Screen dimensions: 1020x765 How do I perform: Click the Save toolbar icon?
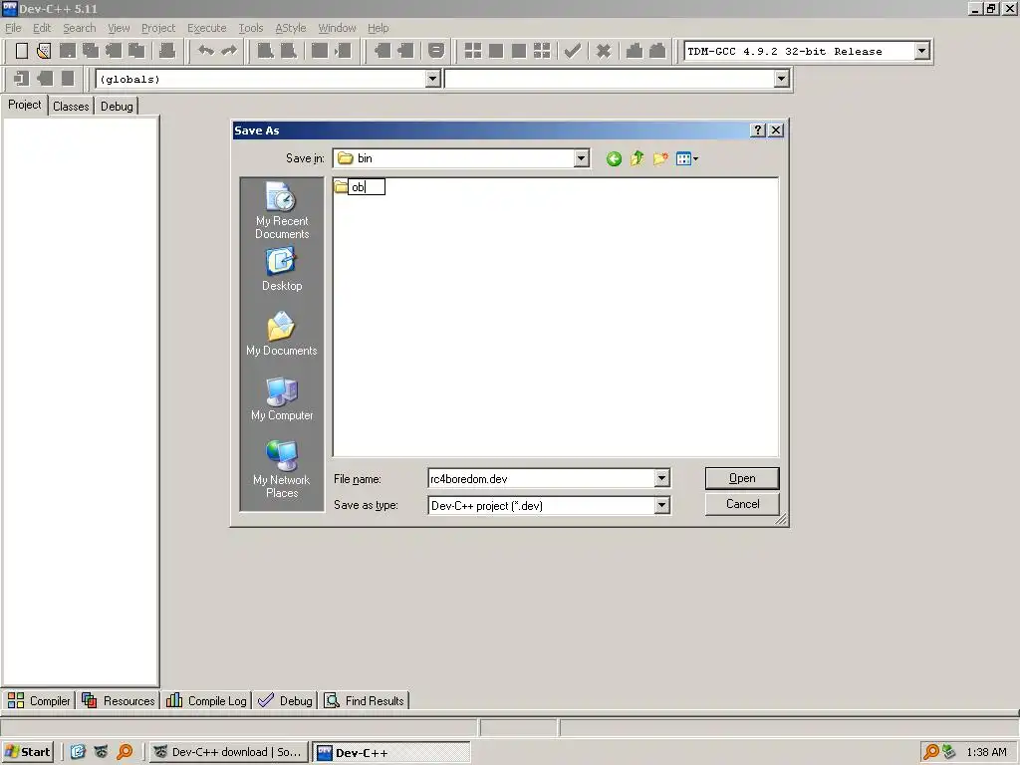(68, 51)
